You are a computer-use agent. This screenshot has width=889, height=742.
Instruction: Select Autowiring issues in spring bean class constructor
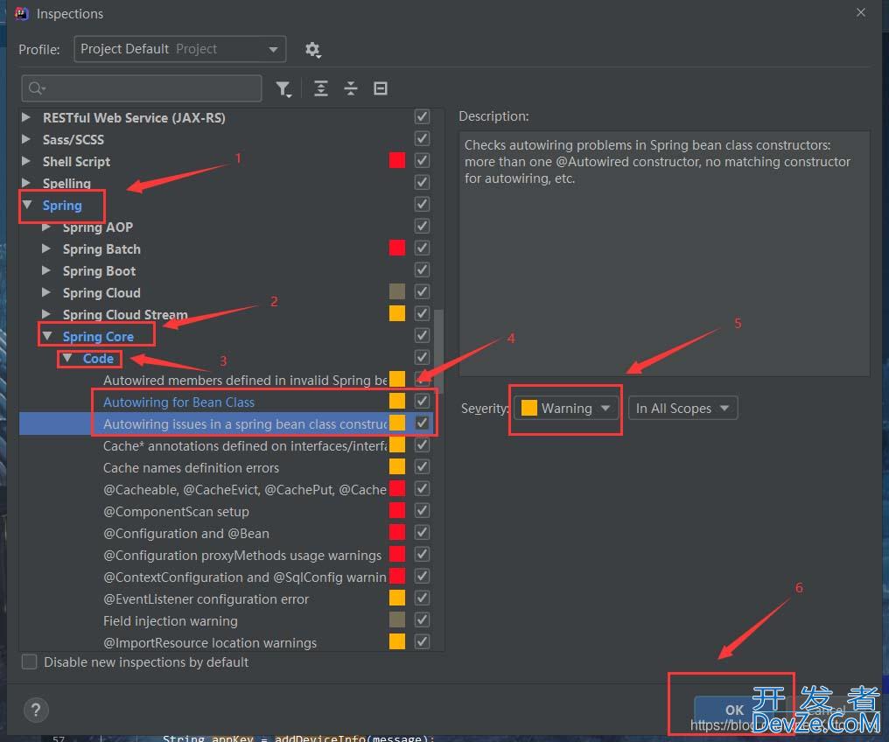click(245, 424)
